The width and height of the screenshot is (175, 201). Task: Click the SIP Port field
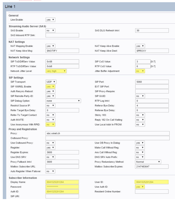point(152,82)
